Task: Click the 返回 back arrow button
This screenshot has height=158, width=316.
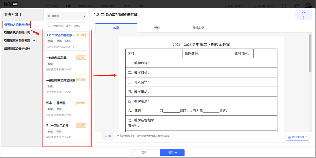Action: [13, 4]
